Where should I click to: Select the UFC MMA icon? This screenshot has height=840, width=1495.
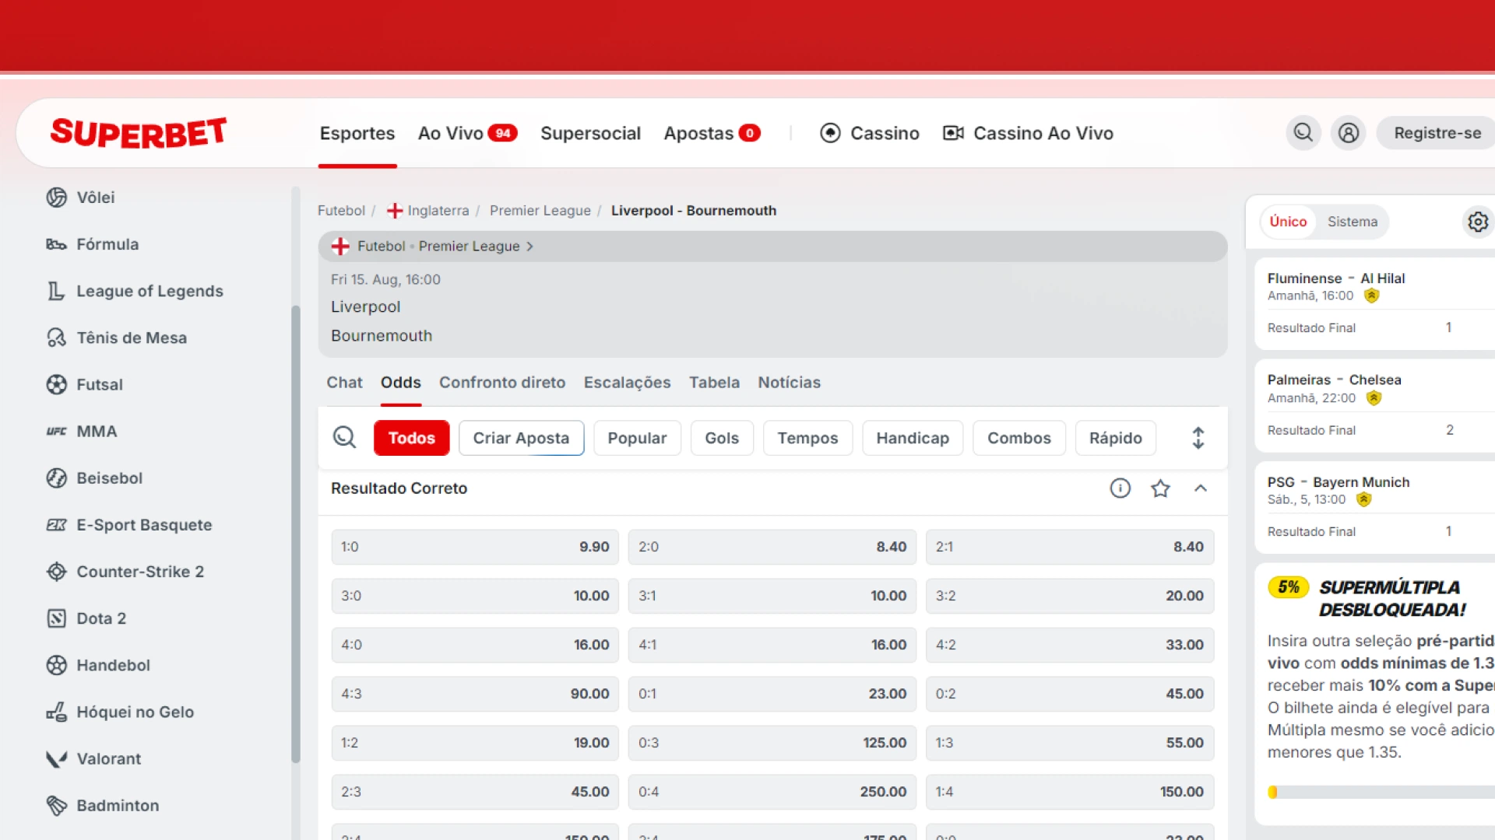tap(56, 431)
